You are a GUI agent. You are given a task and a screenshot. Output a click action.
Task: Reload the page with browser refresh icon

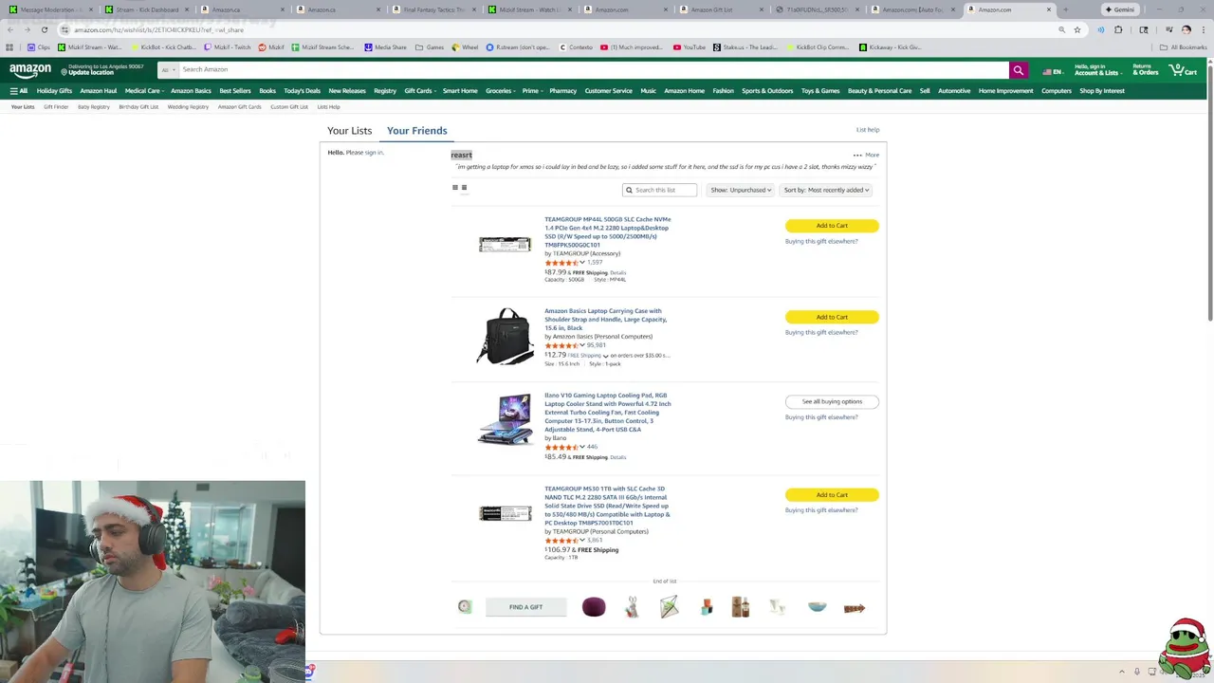[44, 29]
